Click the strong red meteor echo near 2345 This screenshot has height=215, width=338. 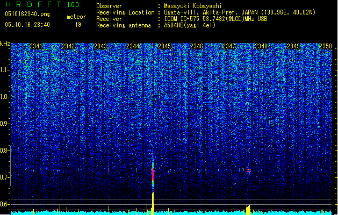pos(153,175)
